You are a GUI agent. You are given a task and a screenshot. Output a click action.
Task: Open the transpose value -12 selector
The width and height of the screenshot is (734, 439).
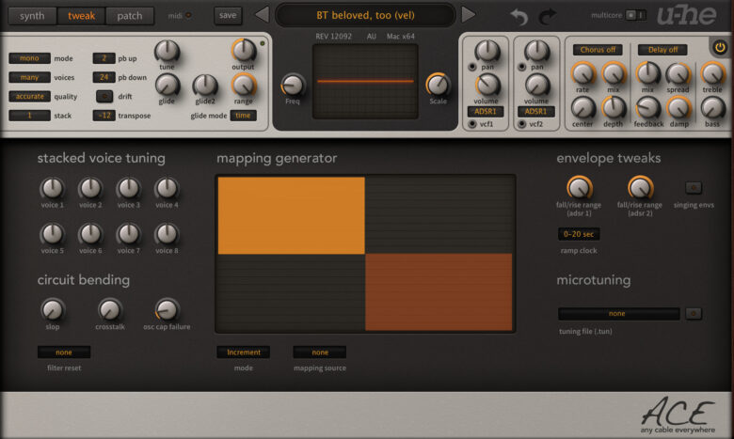pos(104,116)
